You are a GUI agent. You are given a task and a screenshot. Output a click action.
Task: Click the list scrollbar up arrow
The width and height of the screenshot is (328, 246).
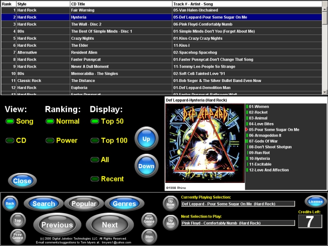(325, 9)
